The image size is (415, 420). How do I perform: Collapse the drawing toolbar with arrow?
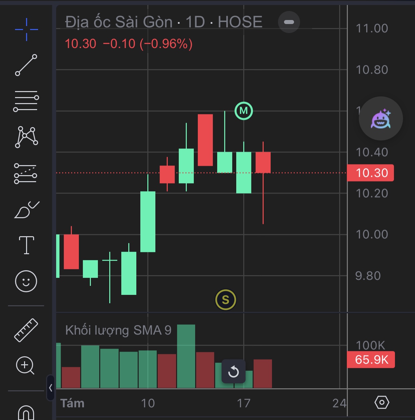click(x=50, y=388)
